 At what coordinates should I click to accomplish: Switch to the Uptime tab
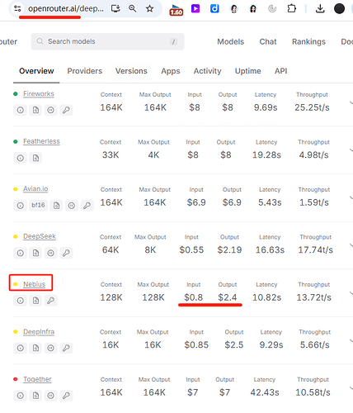coord(247,71)
